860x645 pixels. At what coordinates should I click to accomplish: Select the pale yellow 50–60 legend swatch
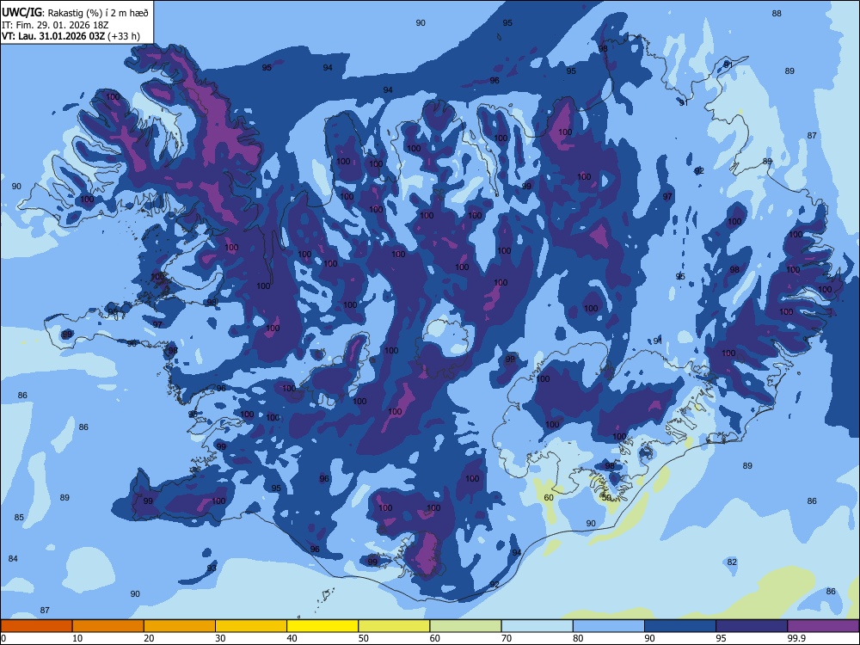[394, 626]
